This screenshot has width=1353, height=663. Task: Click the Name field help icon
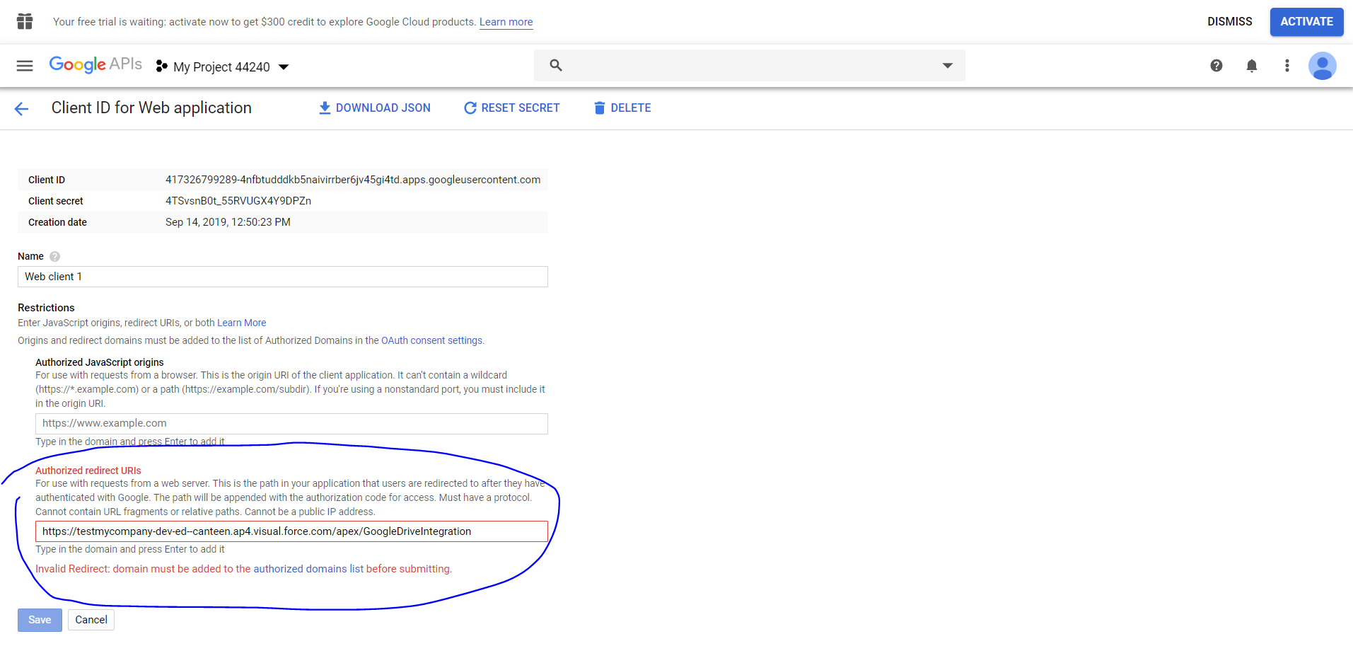click(55, 256)
